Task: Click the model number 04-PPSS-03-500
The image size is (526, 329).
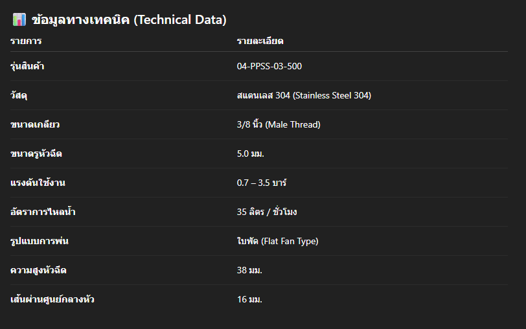Action: coord(269,66)
